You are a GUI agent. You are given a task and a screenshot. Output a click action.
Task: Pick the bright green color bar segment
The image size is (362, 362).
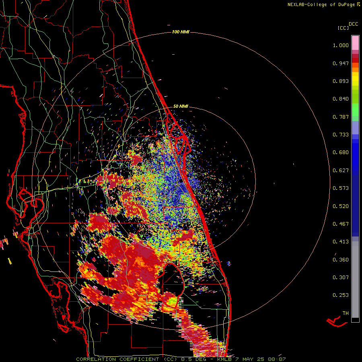coord(355,110)
